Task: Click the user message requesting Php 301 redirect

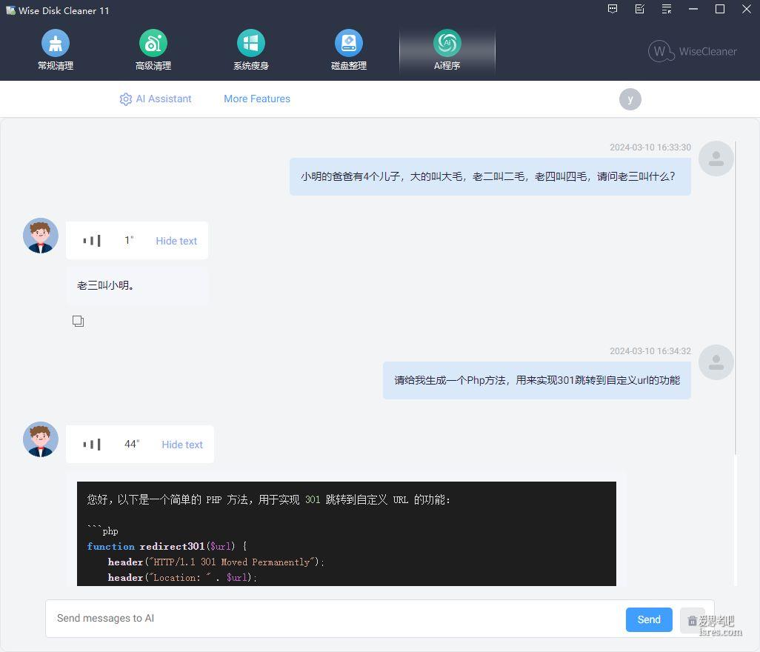Action: (x=536, y=381)
